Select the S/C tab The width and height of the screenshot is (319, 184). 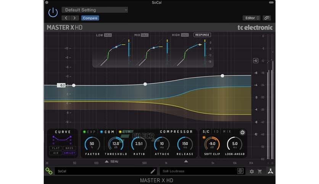tap(206, 132)
